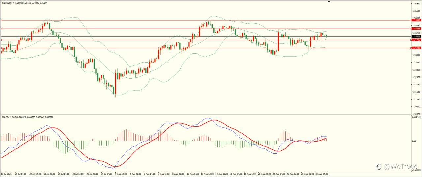422x177 pixels.
Task: Click the 1.33010 price axis label
Action: point(416,70)
